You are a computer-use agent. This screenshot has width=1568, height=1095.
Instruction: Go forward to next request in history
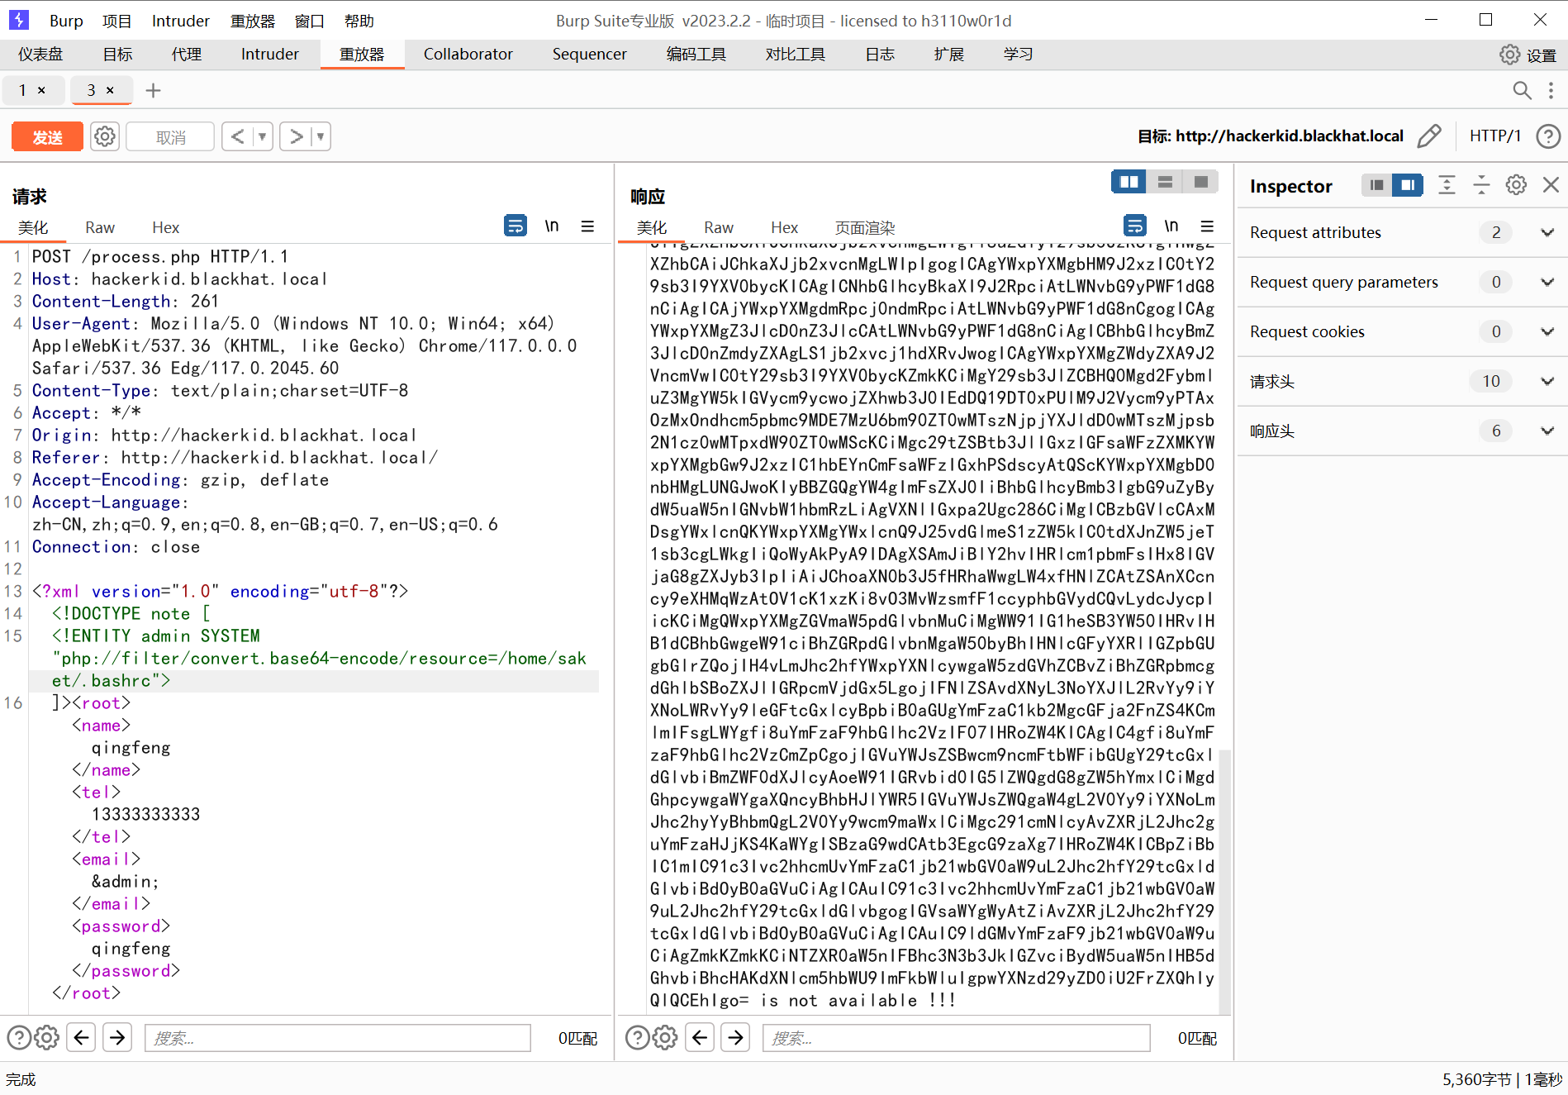tap(296, 136)
